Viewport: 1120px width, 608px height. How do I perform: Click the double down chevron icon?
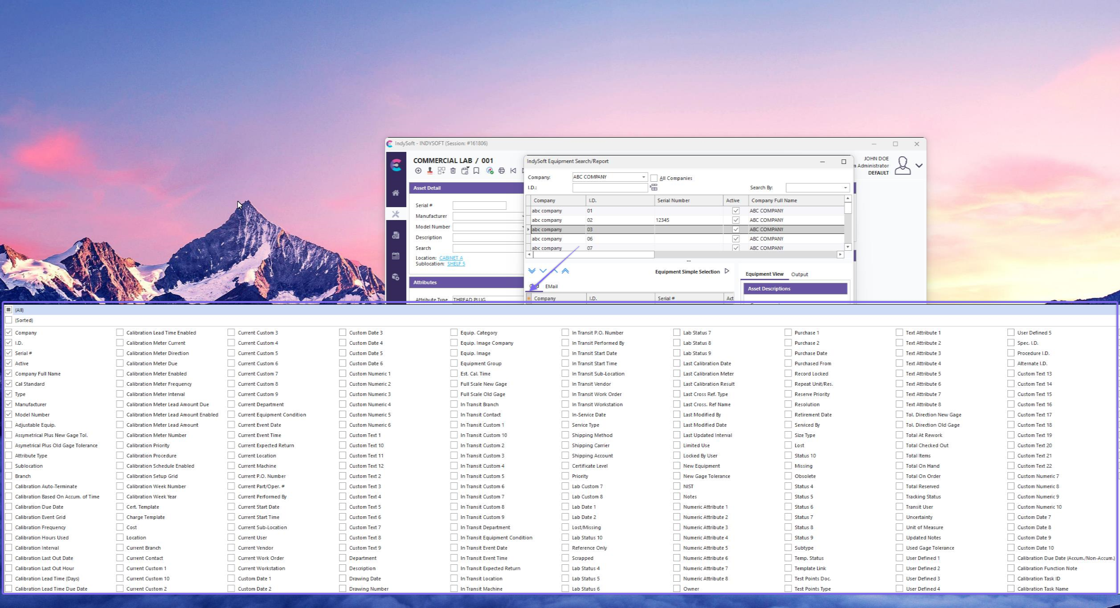tap(531, 271)
